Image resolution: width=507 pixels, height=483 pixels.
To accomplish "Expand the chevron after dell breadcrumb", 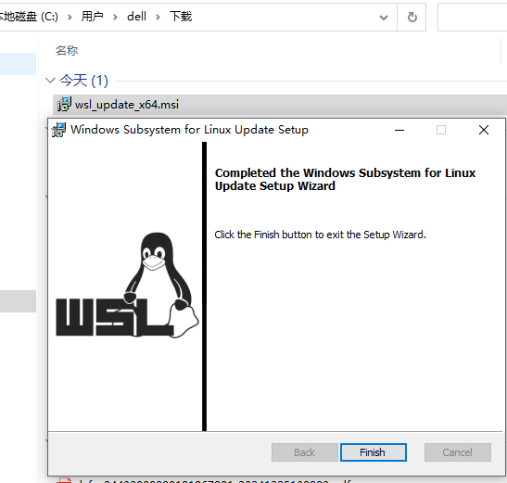I will [x=158, y=17].
